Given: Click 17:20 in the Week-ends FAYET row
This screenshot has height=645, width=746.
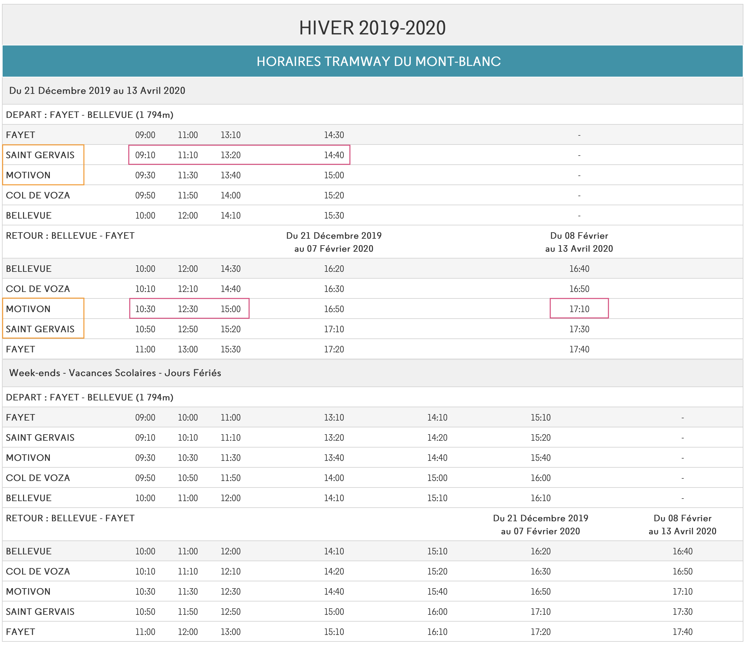Looking at the screenshot, I should 540,632.
